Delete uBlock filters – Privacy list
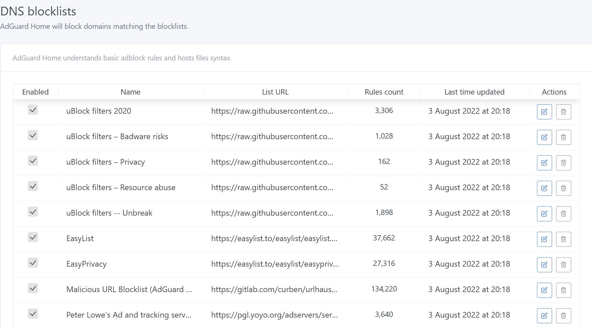This screenshot has width=592, height=328. coord(563,163)
